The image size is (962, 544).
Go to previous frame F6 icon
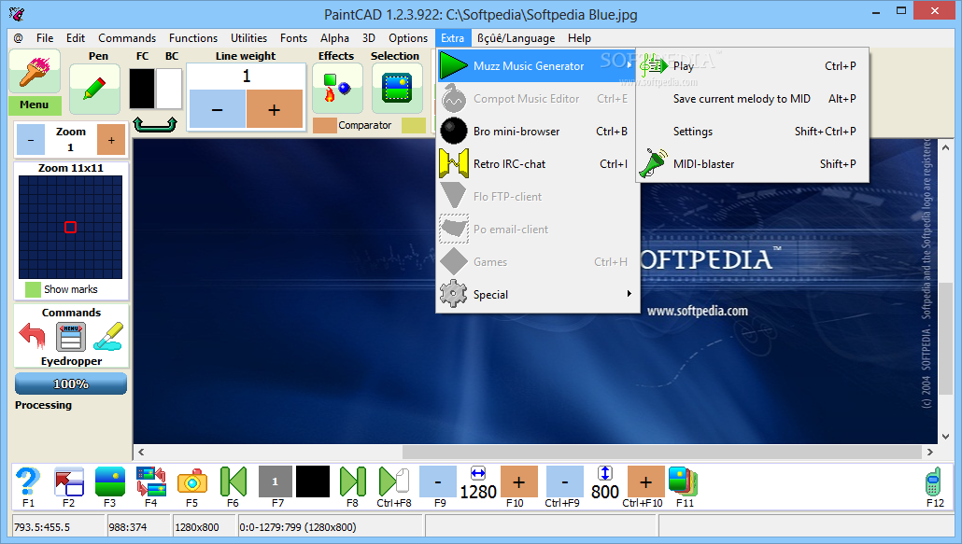tap(233, 481)
